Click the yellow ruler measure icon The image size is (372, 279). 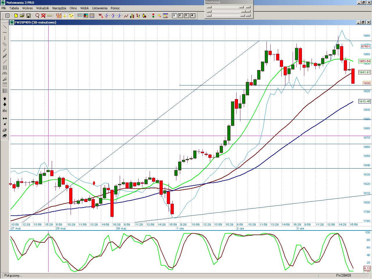coord(49,16)
